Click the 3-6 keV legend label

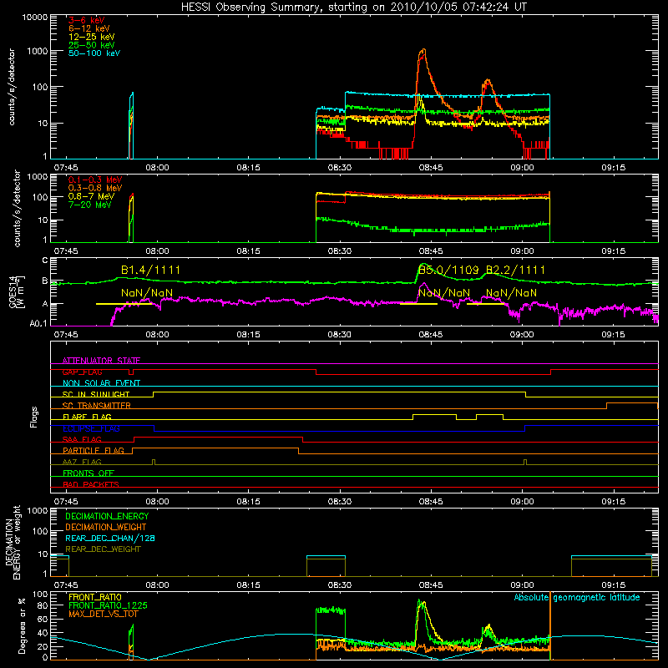87,20
